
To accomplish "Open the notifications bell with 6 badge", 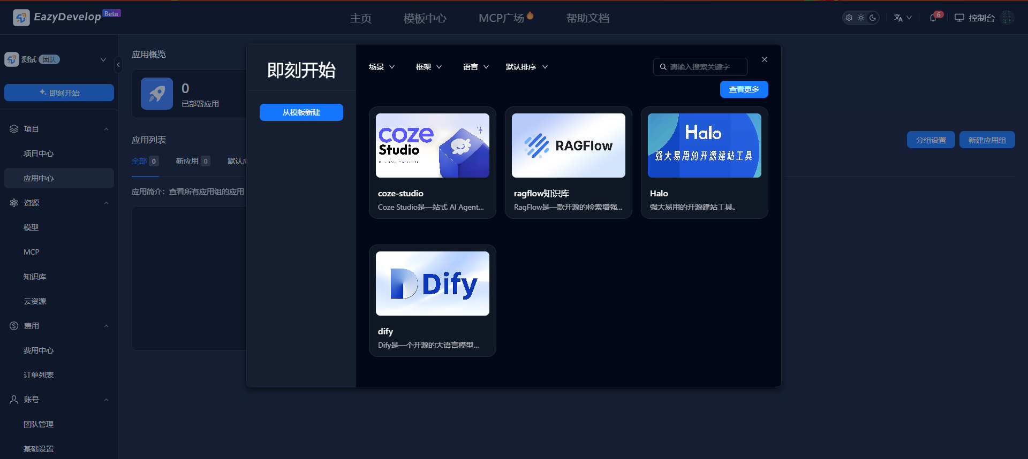I will coord(934,17).
